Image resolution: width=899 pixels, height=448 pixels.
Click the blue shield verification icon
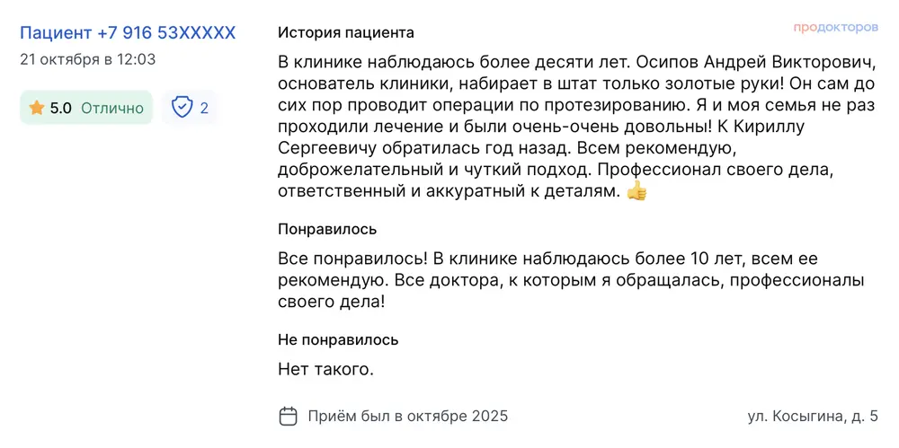(182, 108)
